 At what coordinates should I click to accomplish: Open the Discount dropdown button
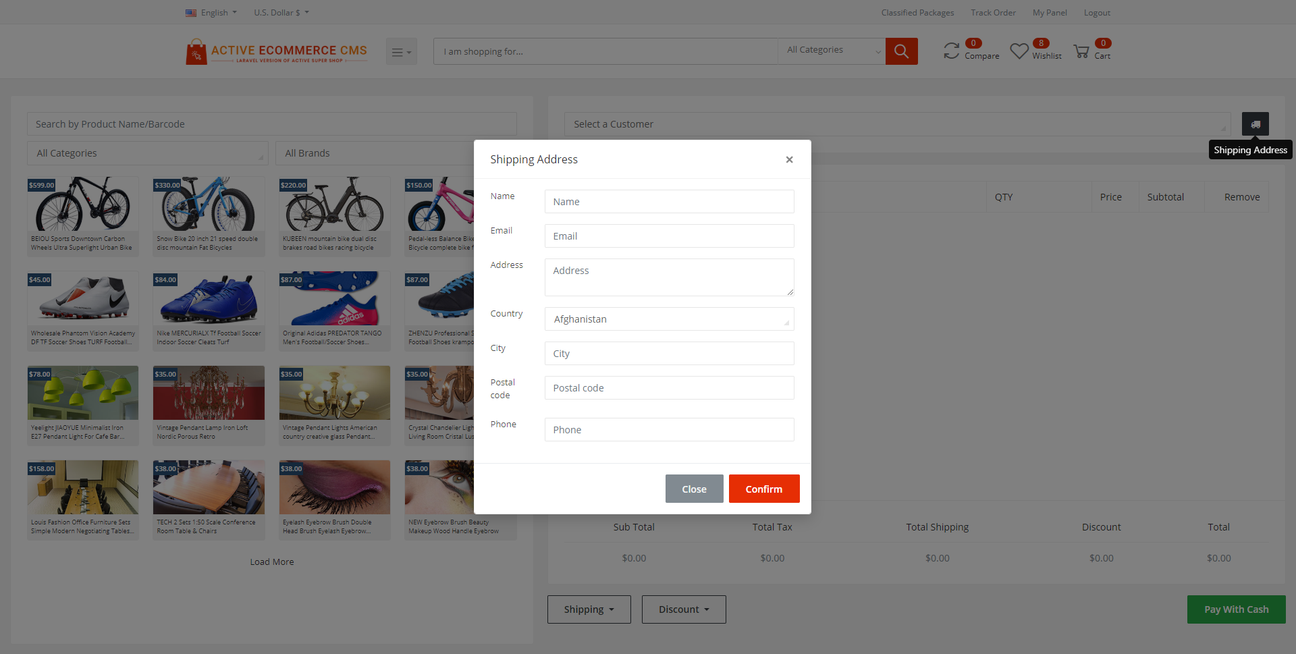(x=683, y=609)
